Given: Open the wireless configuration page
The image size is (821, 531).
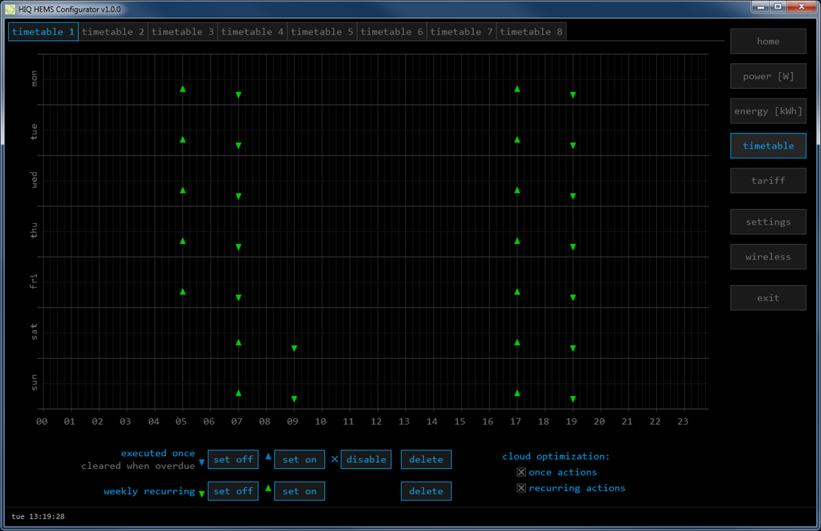Looking at the screenshot, I should tap(767, 257).
